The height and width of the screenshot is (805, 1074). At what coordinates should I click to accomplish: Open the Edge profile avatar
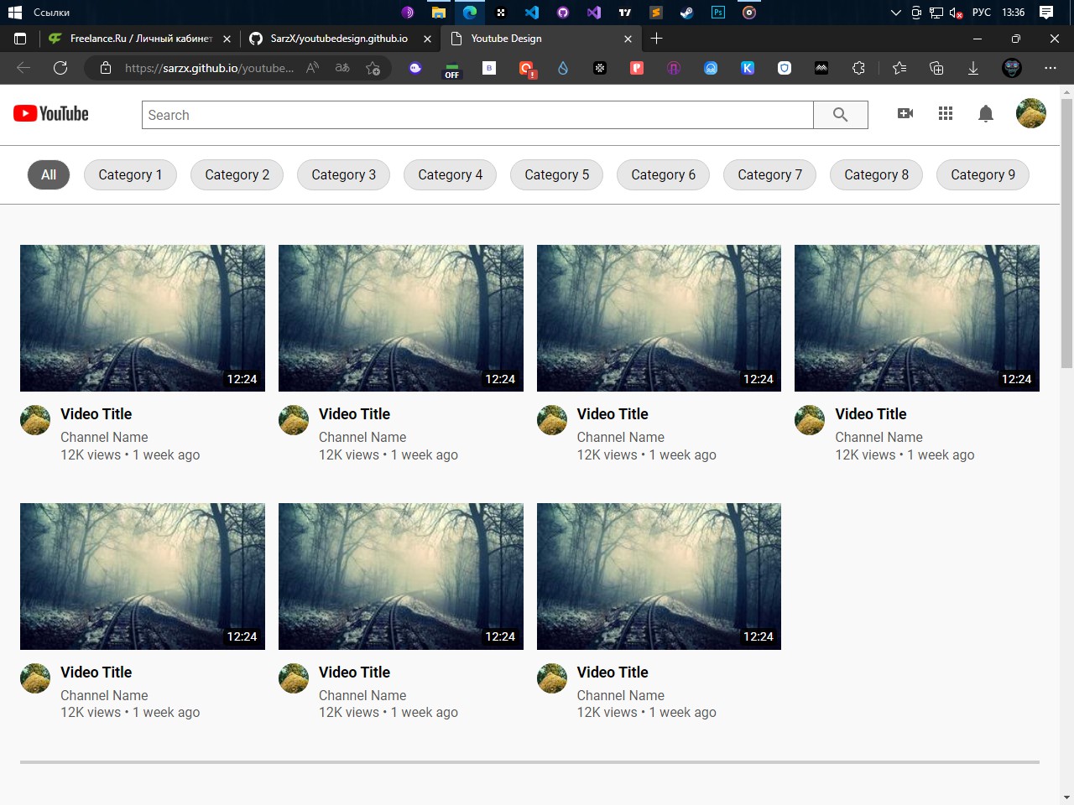1012,68
